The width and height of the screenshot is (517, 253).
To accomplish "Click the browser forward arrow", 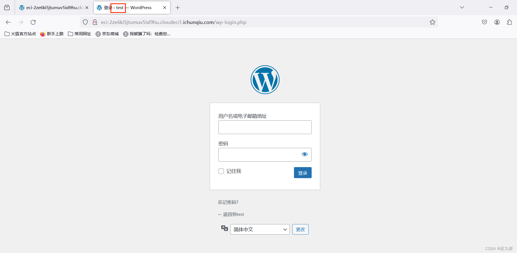I will click(21, 22).
